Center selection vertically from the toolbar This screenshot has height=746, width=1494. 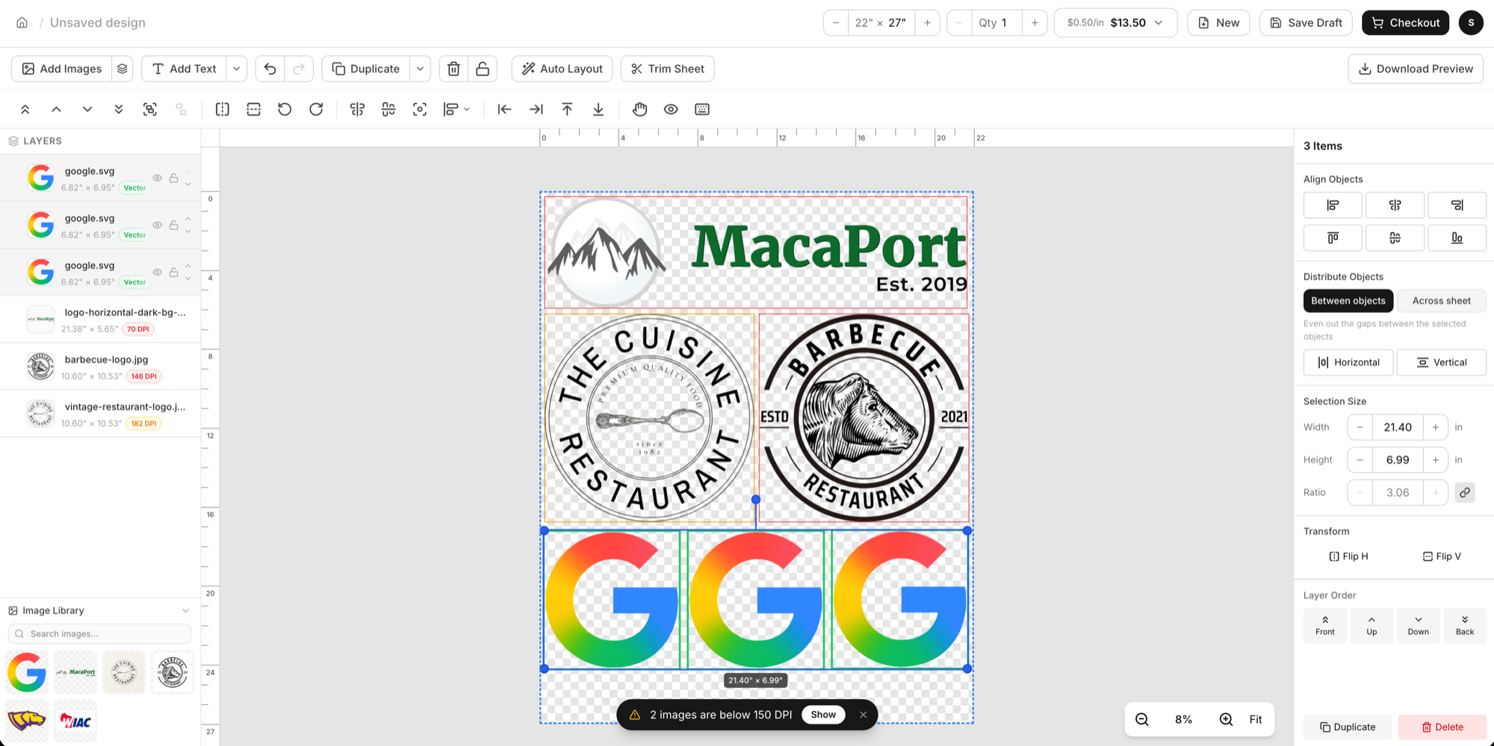tap(388, 109)
